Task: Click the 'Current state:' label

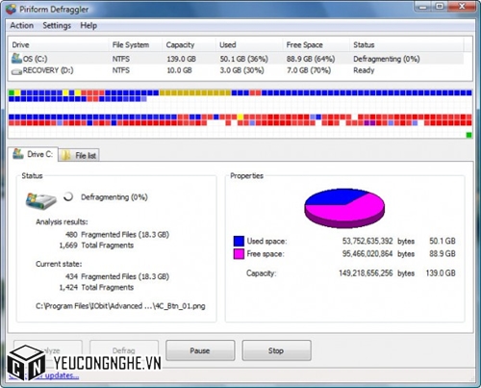Action: [59, 264]
